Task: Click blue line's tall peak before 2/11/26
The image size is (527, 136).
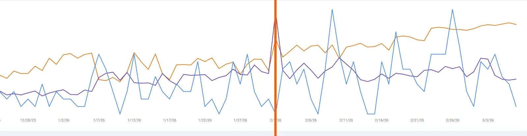Action: pos(332,10)
